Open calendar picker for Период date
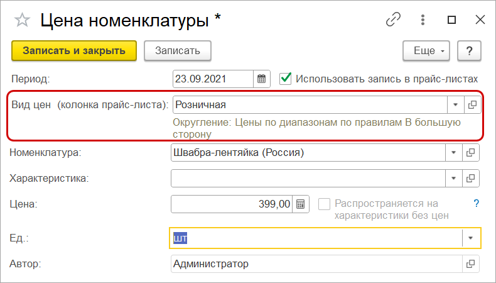This screenshot has height=283, width=496. point(262,79)
